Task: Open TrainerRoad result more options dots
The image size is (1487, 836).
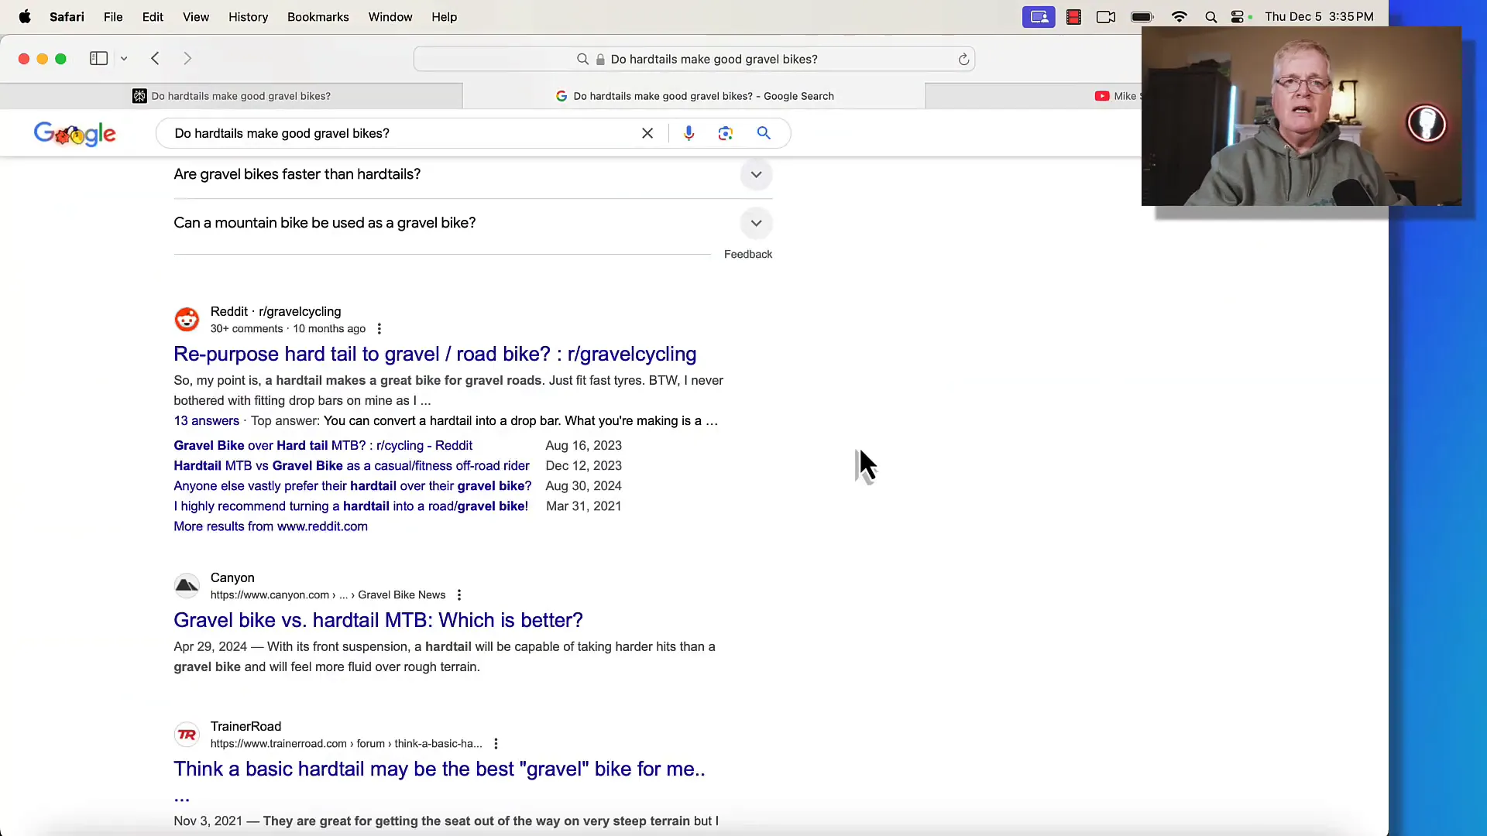Action: 496,743
